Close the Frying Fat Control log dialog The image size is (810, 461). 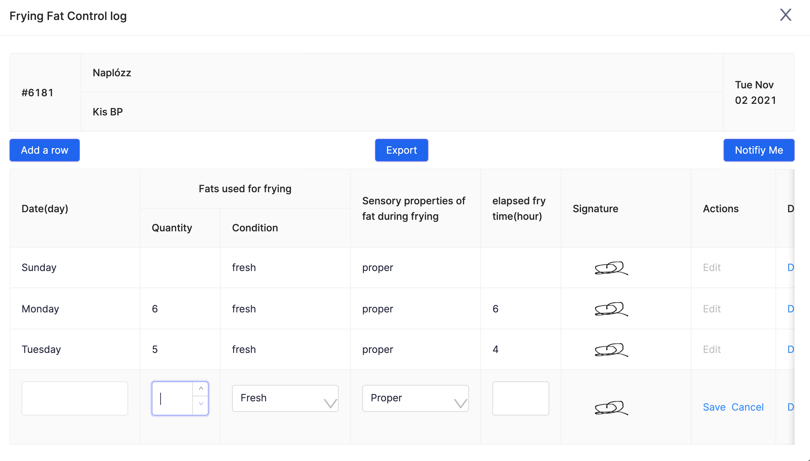click(x=785, y=15)
